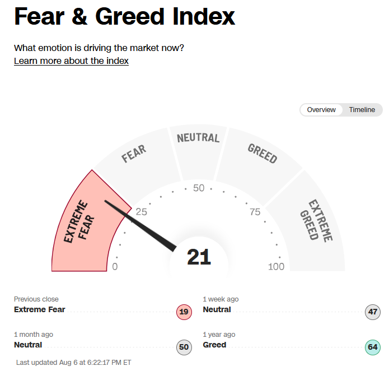Click the Neutral gauge segment
The width and height of the screenshot is (389, 380).
(198, 149)
